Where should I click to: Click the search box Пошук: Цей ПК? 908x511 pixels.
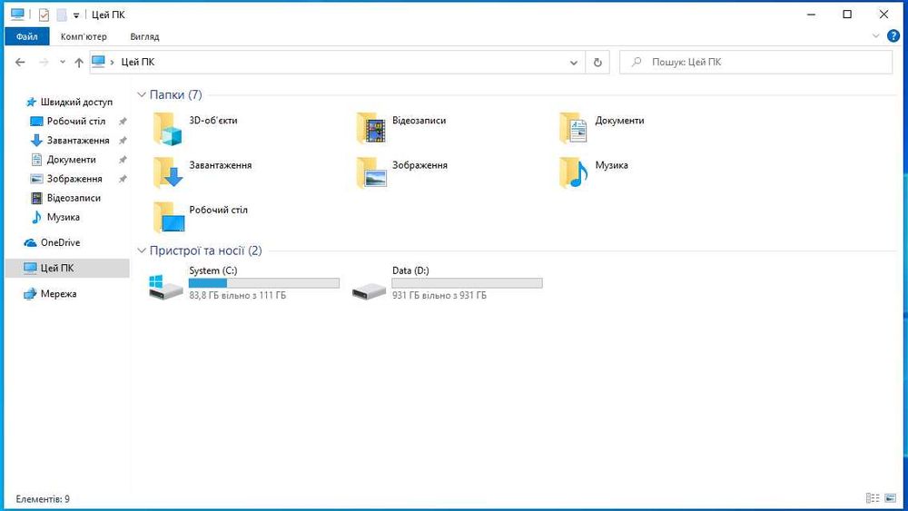[755, 62]
